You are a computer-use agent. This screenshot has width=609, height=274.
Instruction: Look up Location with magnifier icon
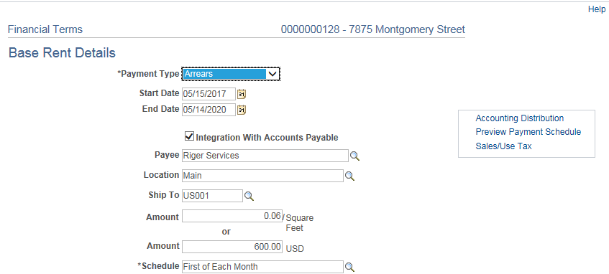click(350, 176)
